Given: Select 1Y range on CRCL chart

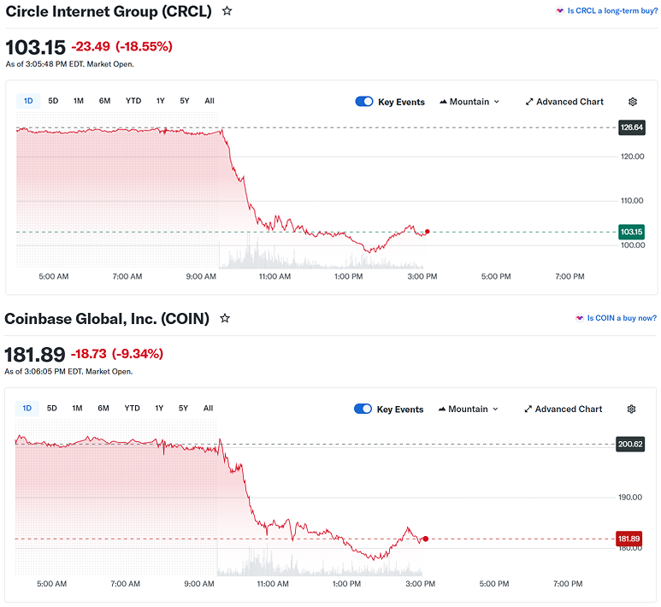Looking at the screenshot, I should (160, 101).
